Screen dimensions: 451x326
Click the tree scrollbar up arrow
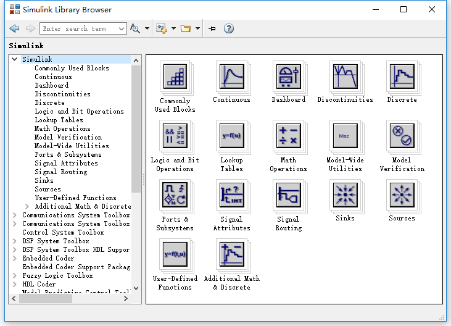click(136, 61)
